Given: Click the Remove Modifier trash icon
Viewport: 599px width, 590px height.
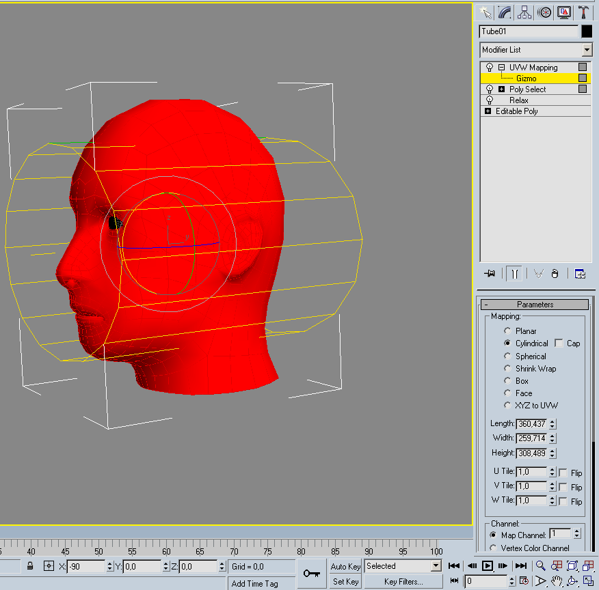Looking at the screenshot, I should 555,273.
